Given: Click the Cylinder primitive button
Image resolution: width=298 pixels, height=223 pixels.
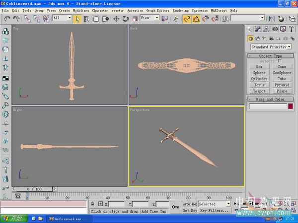Looking at the screenshot, I should click(259, 79).
